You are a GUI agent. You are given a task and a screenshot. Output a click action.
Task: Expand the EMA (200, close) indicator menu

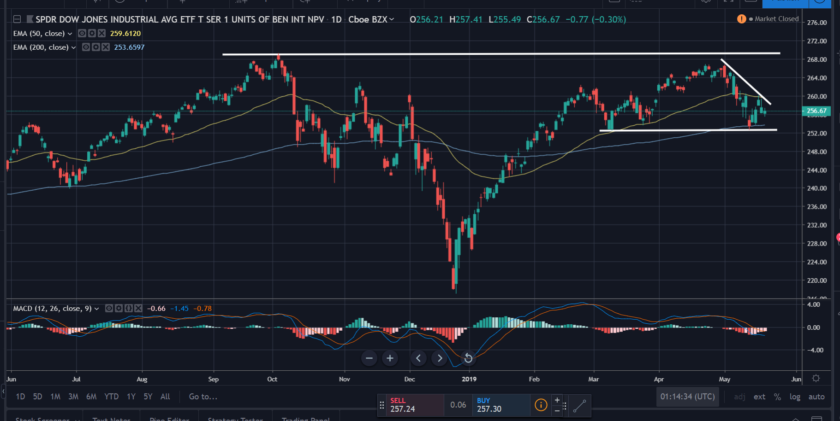tap(74, 47)
